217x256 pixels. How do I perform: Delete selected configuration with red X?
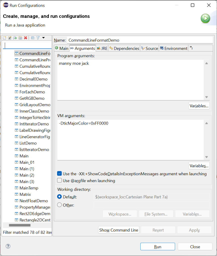[x=26, y=38]
